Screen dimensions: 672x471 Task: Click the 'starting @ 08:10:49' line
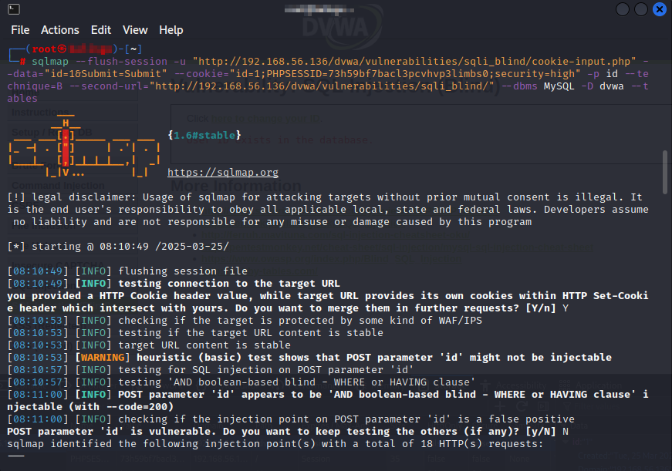click(x=118, y=247)
